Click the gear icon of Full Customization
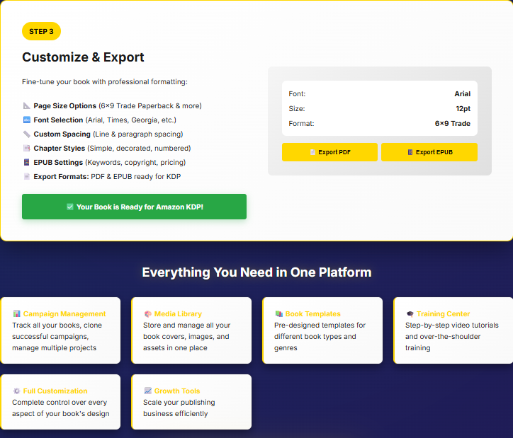Image resolution: width=513 pixels, height=438 pixels. [x=16, y=391]
